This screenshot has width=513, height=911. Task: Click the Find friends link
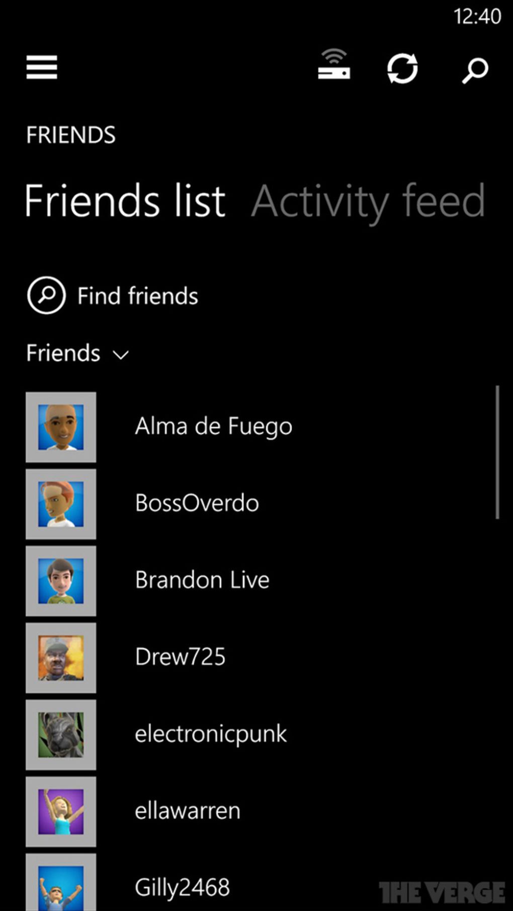click(x=137, y=296)
